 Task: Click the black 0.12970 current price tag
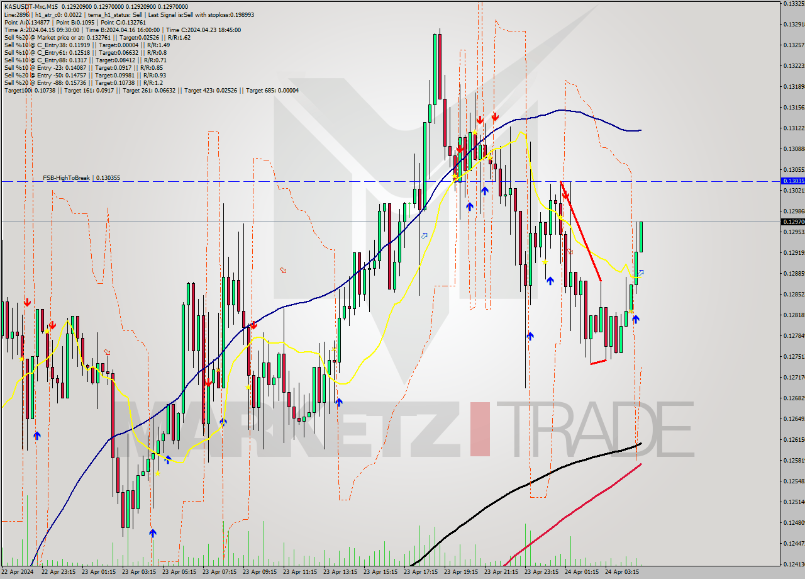click(x=792, y=222)
